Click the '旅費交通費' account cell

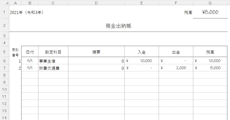click(x=53, y=68)
